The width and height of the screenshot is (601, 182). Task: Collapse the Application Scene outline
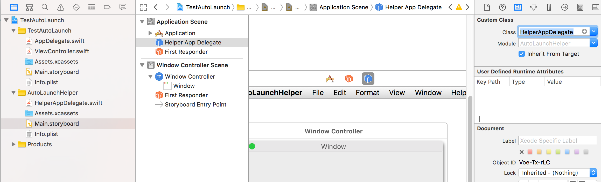click(x=142, y=22)
